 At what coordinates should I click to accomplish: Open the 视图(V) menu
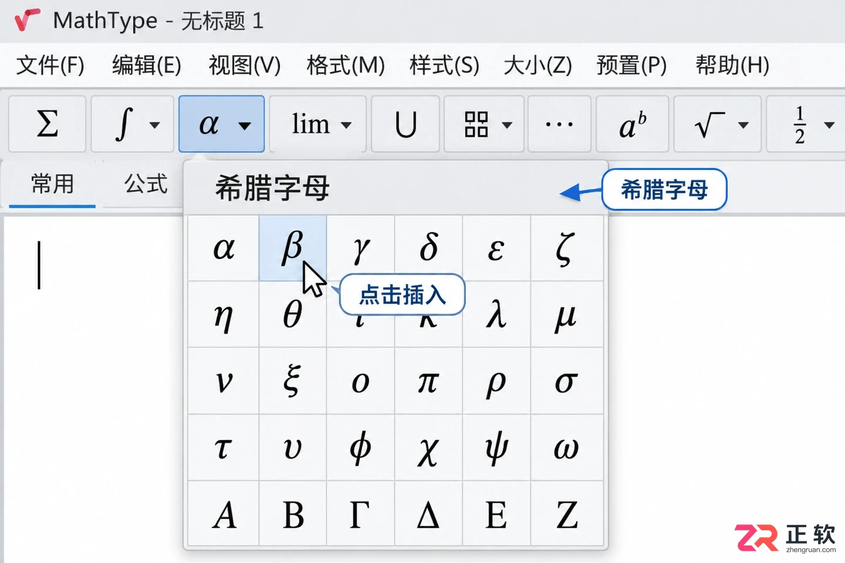[245, 65]
